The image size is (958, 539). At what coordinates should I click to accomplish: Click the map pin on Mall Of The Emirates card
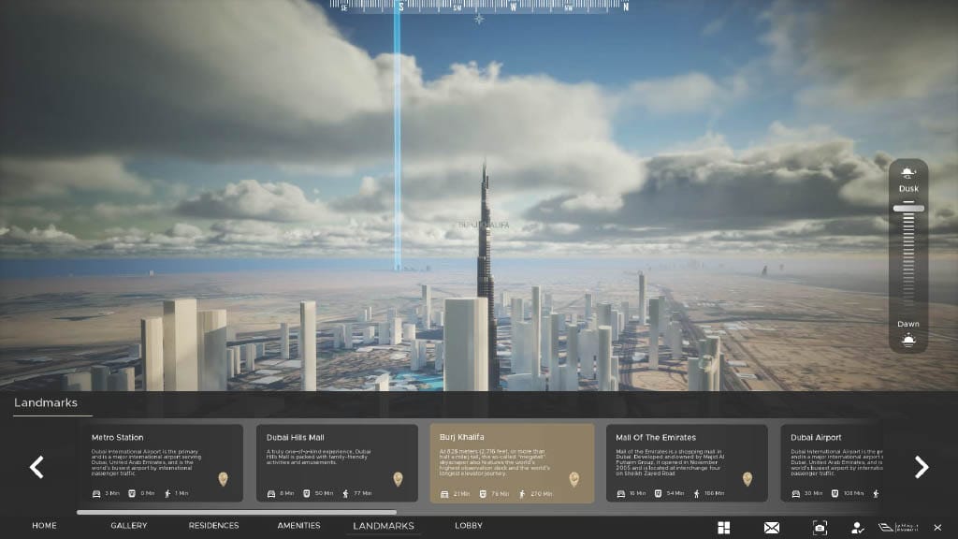[748, 479]
